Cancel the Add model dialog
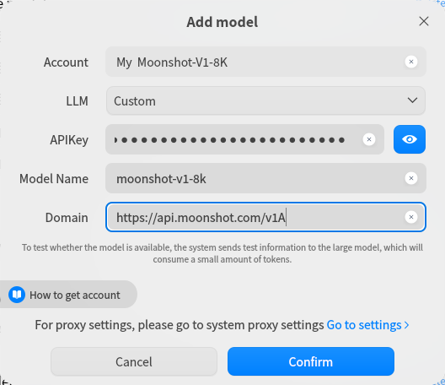 (x=134, y=361)
